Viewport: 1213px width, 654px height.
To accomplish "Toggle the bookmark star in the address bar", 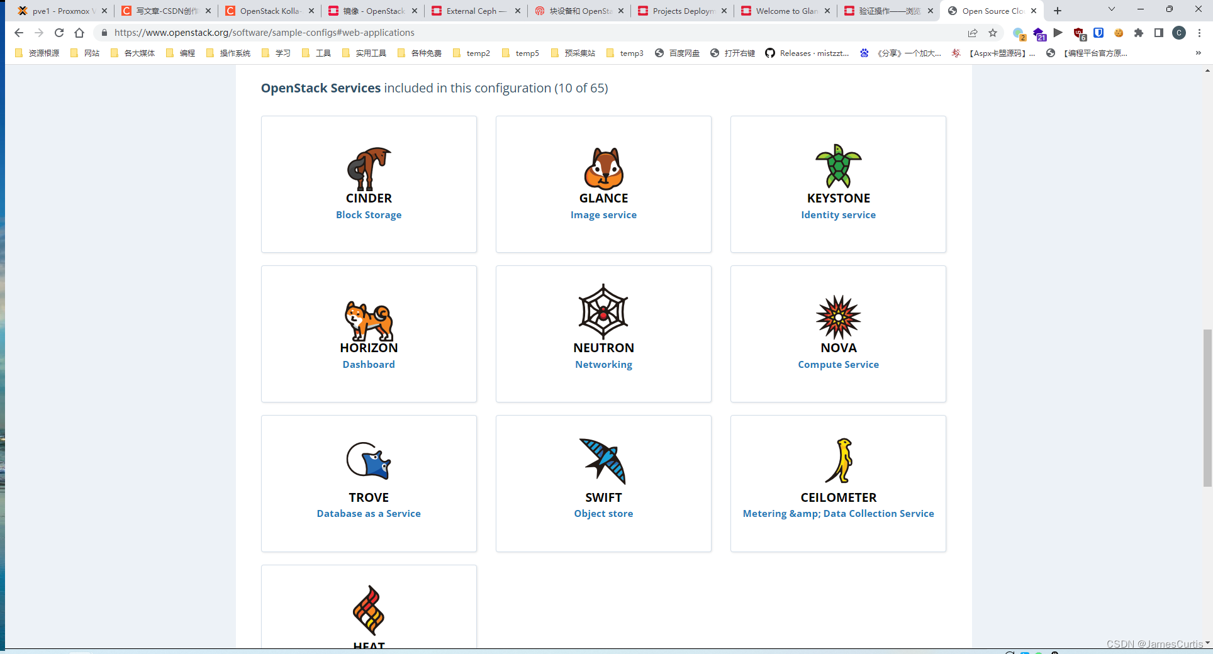I will click(993, 33).
